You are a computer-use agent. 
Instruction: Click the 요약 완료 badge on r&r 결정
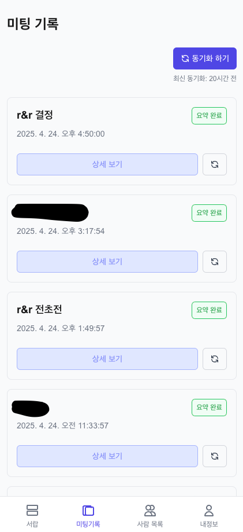coord(209,116)
